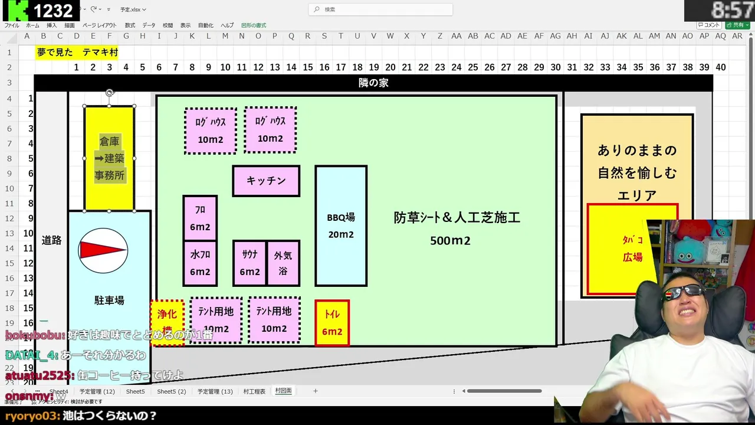Select column A header
This screenshot has width=755, height=425.
coord(27,36)
